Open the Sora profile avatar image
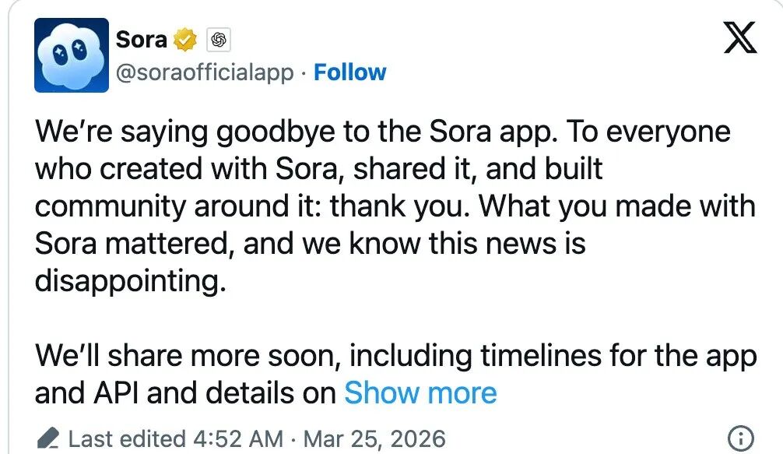Screen dimensions: 783x454 coord(71,55)
